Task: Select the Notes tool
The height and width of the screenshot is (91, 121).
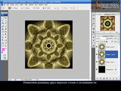Action: (3, 43)
